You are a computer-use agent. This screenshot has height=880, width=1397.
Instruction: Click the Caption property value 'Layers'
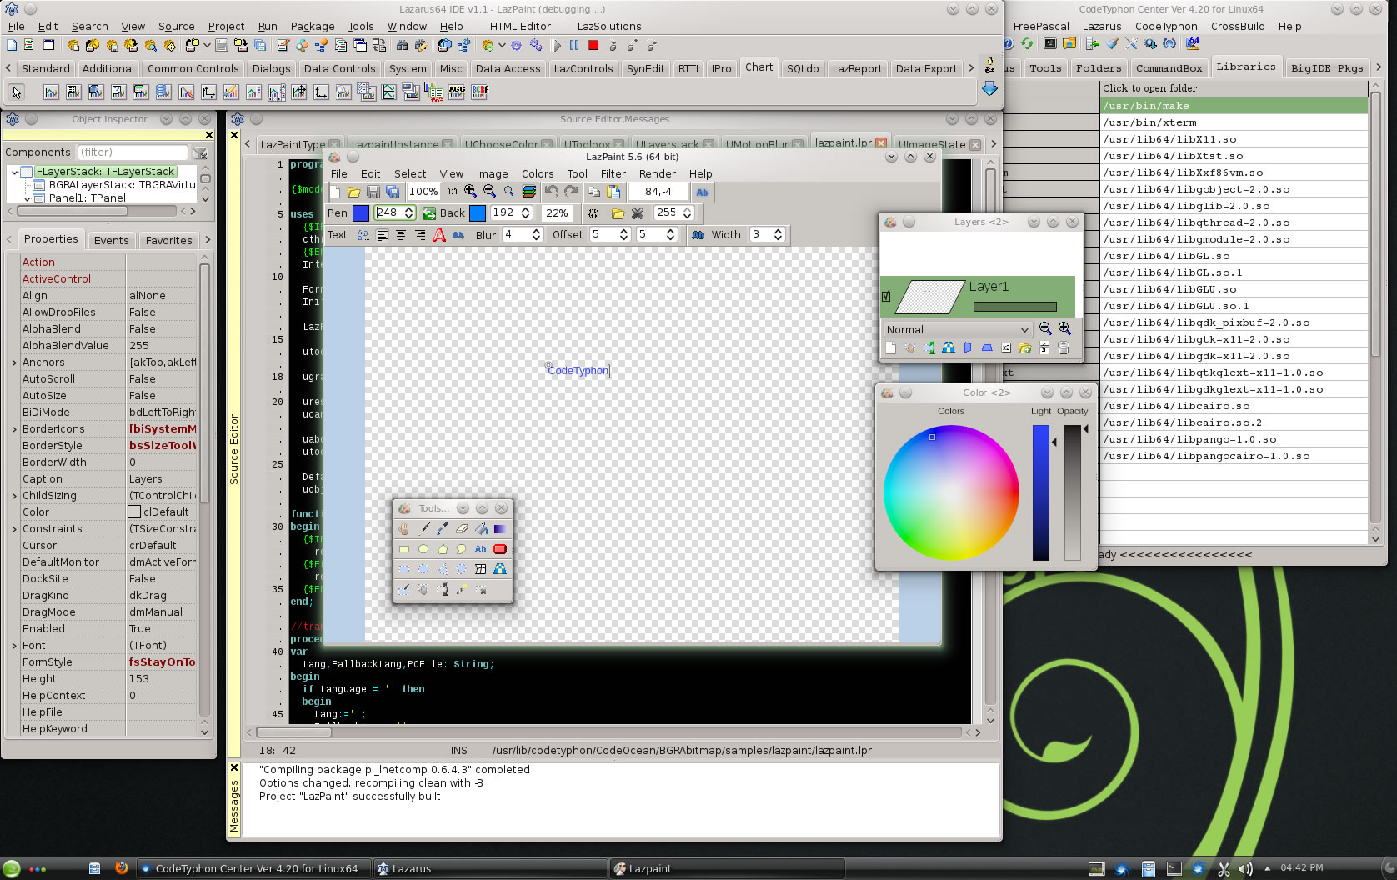click(162, 479)
